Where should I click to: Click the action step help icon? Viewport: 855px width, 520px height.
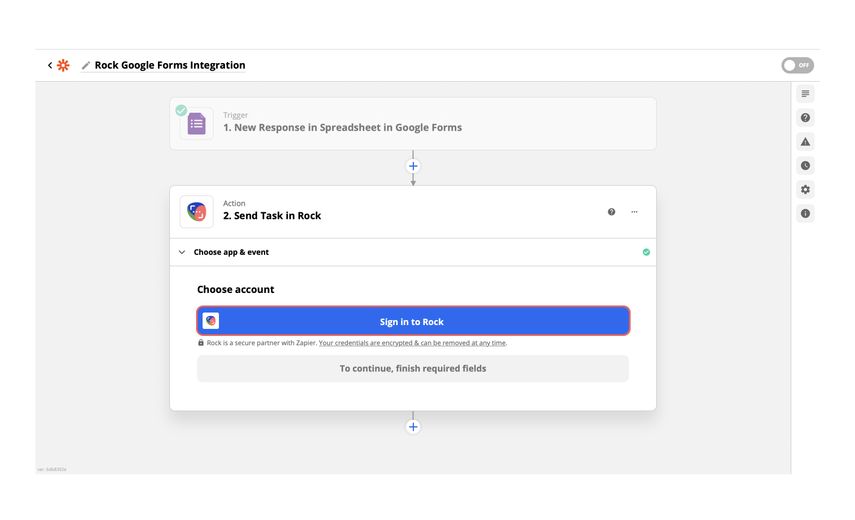pos(611,212)
